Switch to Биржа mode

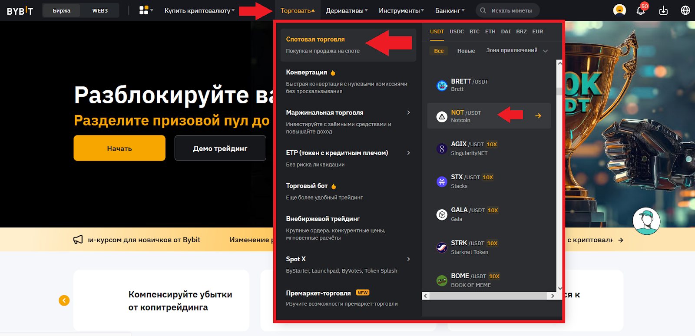click(x=62, y=10)
